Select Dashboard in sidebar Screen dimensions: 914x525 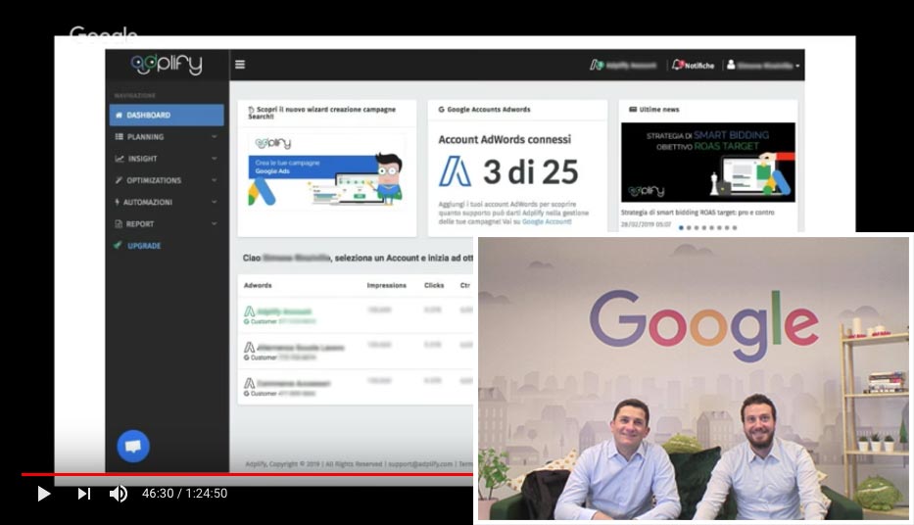167,115
